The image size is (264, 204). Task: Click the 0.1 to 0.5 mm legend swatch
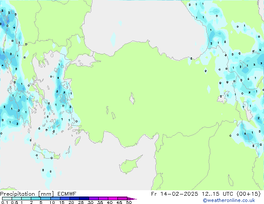point(7,199)
